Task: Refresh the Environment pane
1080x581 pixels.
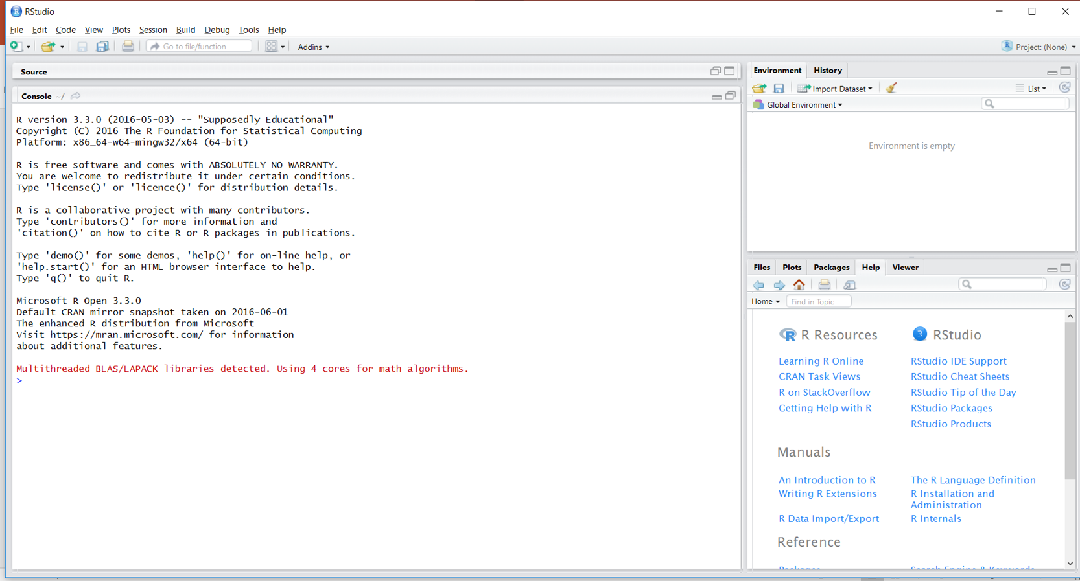Action: click(x=1064, y=87)
